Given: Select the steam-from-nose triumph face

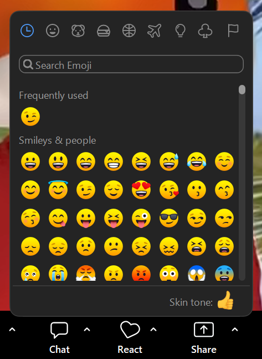Looking at the screenshot, I should pyautogui.click(x=86, y=273).
